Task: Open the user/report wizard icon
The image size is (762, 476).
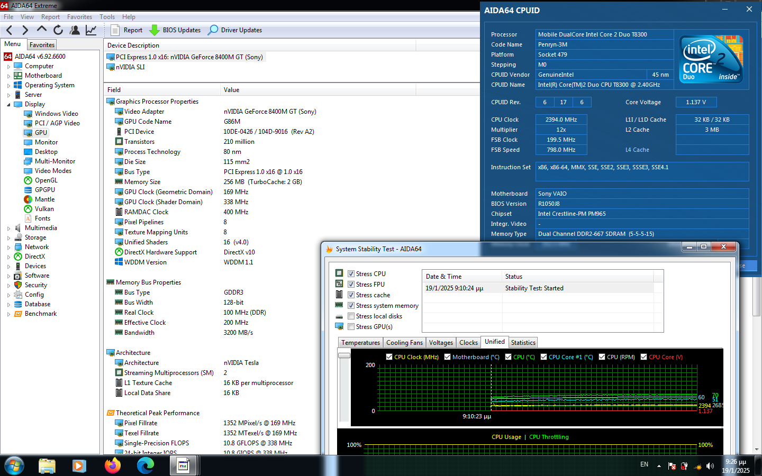Action: (75, 30)
